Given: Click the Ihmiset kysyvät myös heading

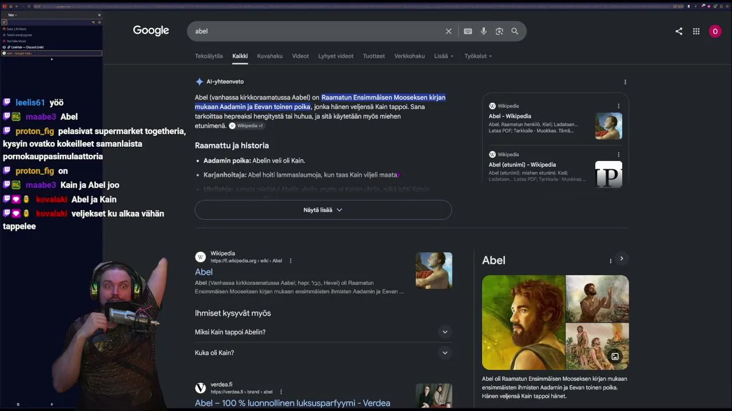Looking at the screenshot, I should tap(233, 313).
